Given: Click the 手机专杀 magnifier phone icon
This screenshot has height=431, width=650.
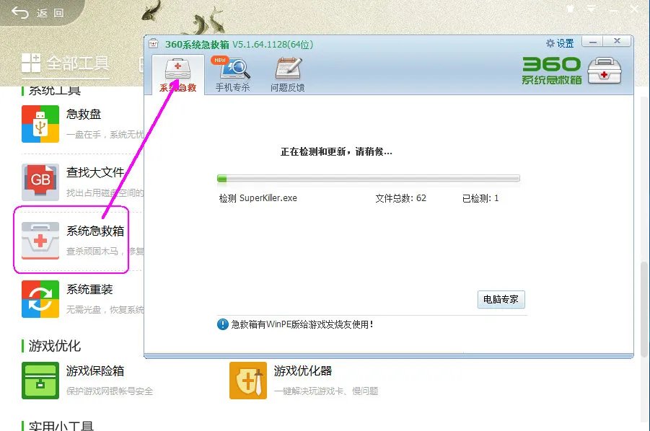Looking at the screenshot, I should coord(232,70).
